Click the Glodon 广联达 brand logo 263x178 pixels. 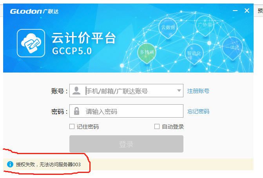pyautogui.click(x=34, y=11)
